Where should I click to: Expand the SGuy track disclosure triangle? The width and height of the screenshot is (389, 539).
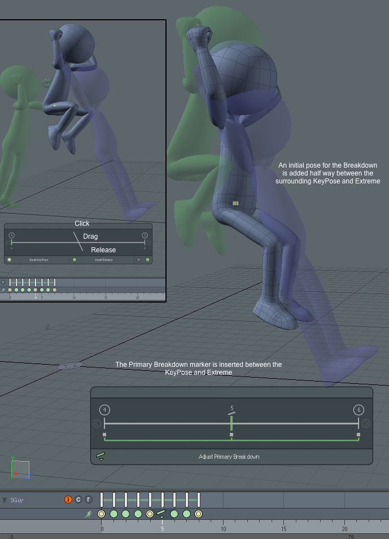click(x=5, y=500)
